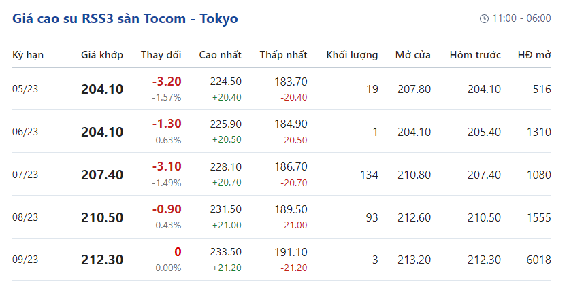Click the HĐ mở column header

tap(534, 55)
